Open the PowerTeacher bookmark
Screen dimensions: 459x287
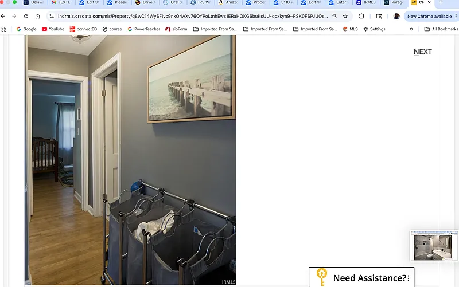[x=144, y=29]
